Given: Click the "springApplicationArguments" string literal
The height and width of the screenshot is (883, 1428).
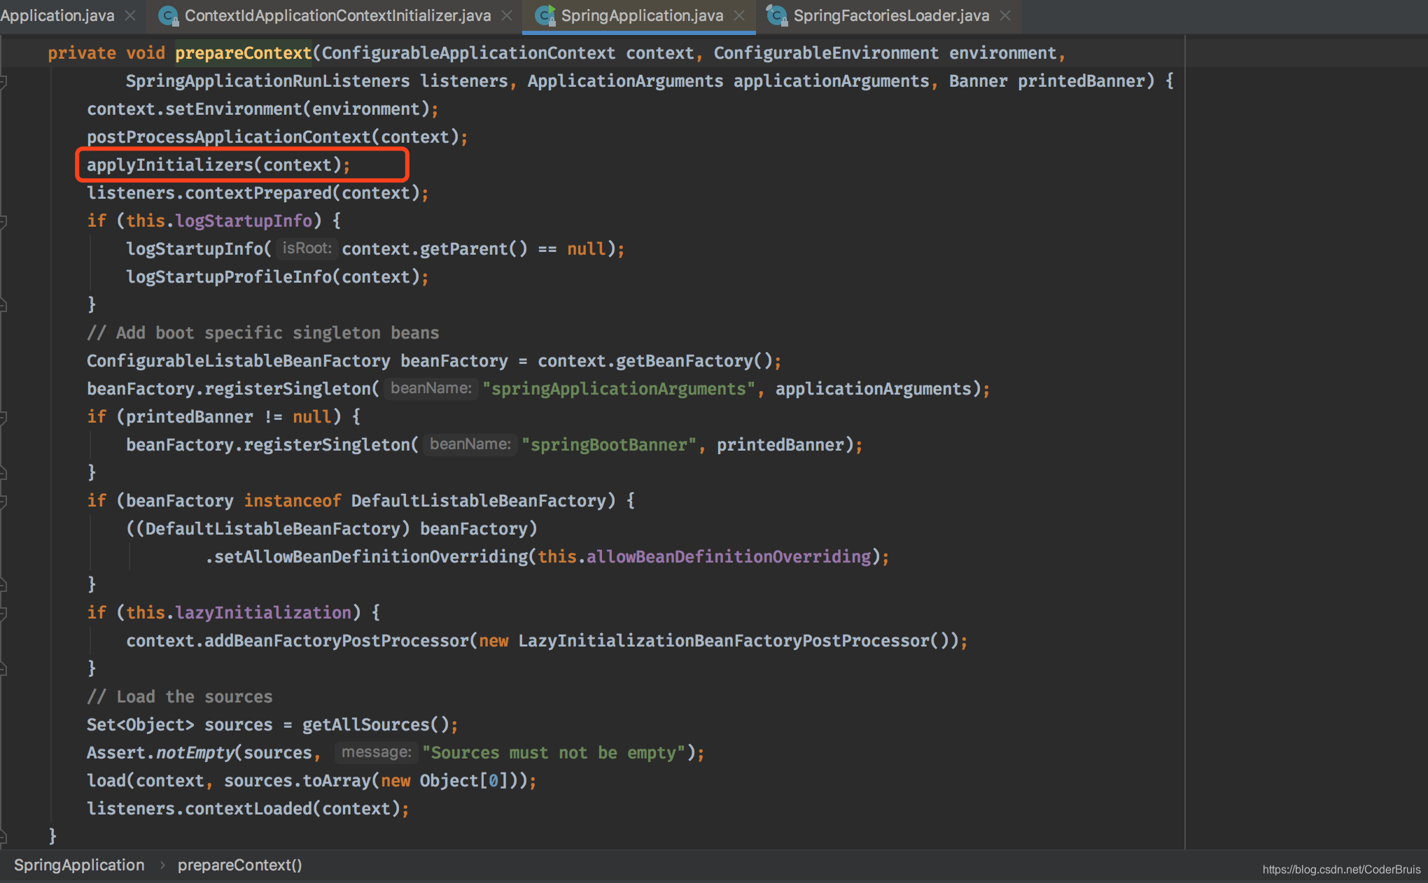Looking at the screenshot, I should pyautogui.click(x=619, y=389).
